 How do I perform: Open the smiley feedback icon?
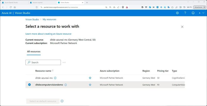[193, 13]
